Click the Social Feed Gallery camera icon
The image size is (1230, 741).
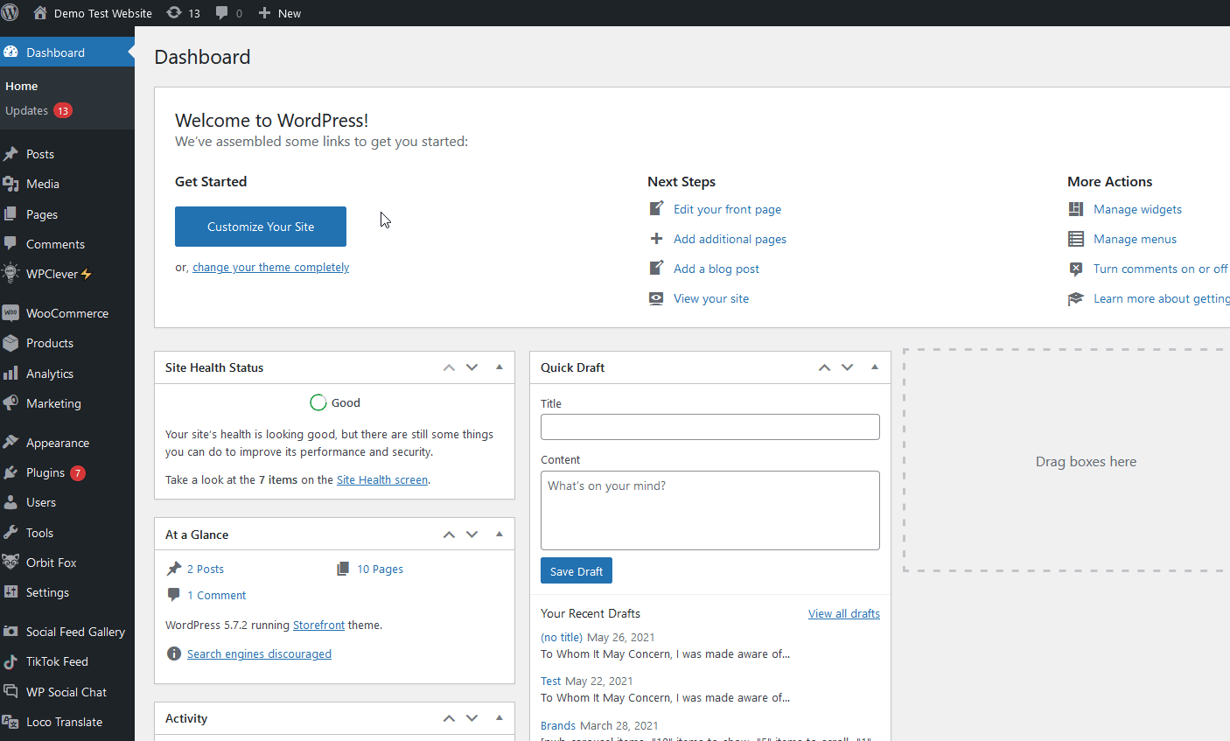(x=10, y=632)
